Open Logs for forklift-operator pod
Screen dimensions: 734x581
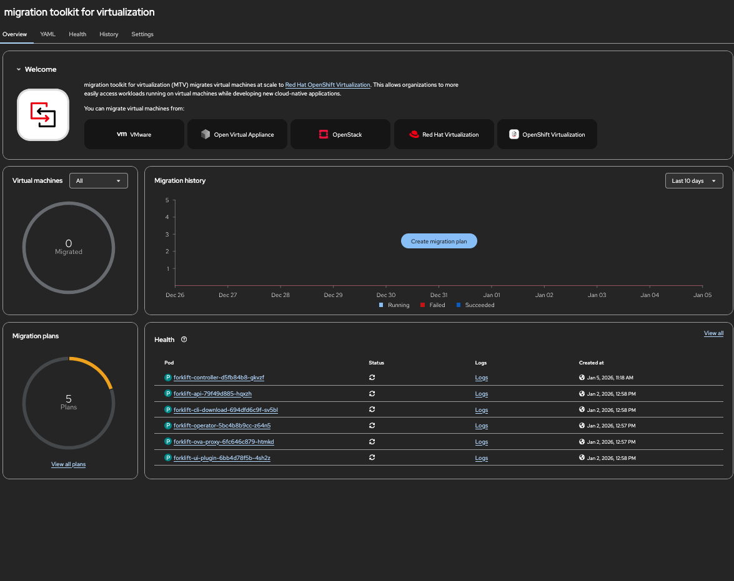click(x=481, y=426)
